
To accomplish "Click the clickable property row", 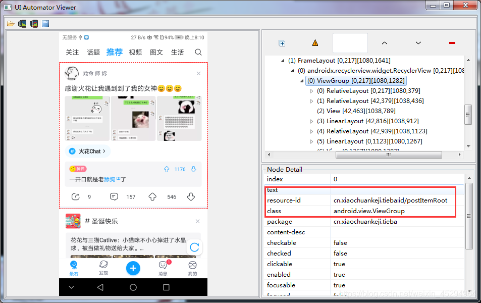I will pyautogui.click(x=364, y=264).
